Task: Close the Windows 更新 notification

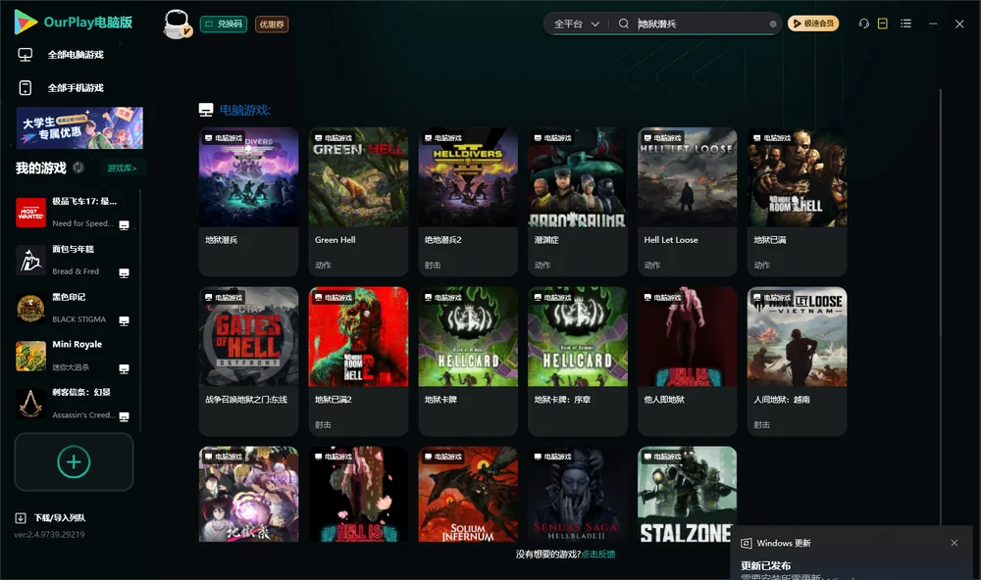Action: coord(955,543)
